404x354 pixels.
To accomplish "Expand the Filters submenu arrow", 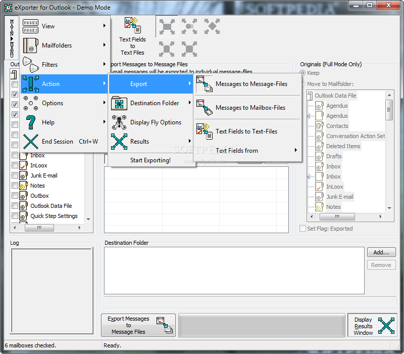I will [105, 64].
